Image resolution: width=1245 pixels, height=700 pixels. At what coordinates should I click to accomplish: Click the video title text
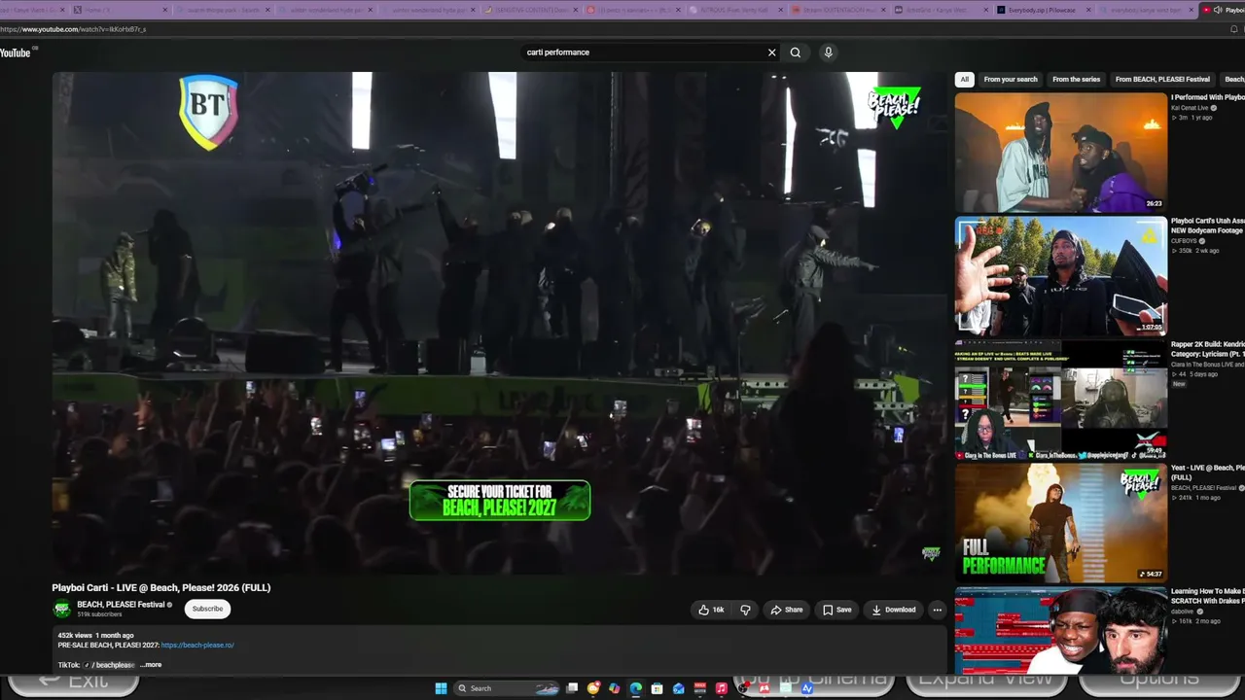point(161,587)
